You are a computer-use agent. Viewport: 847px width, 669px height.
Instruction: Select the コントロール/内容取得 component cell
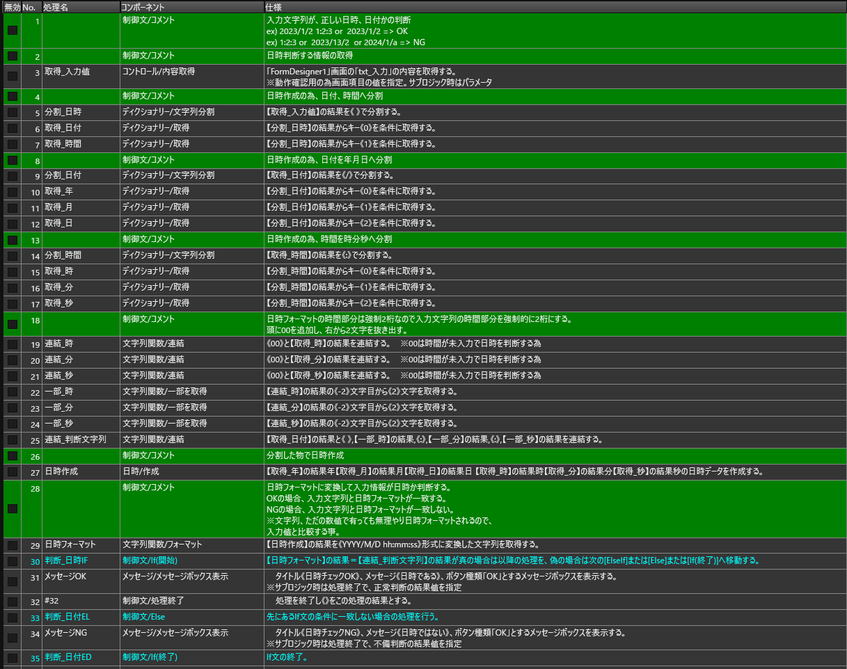coord(159,72)
